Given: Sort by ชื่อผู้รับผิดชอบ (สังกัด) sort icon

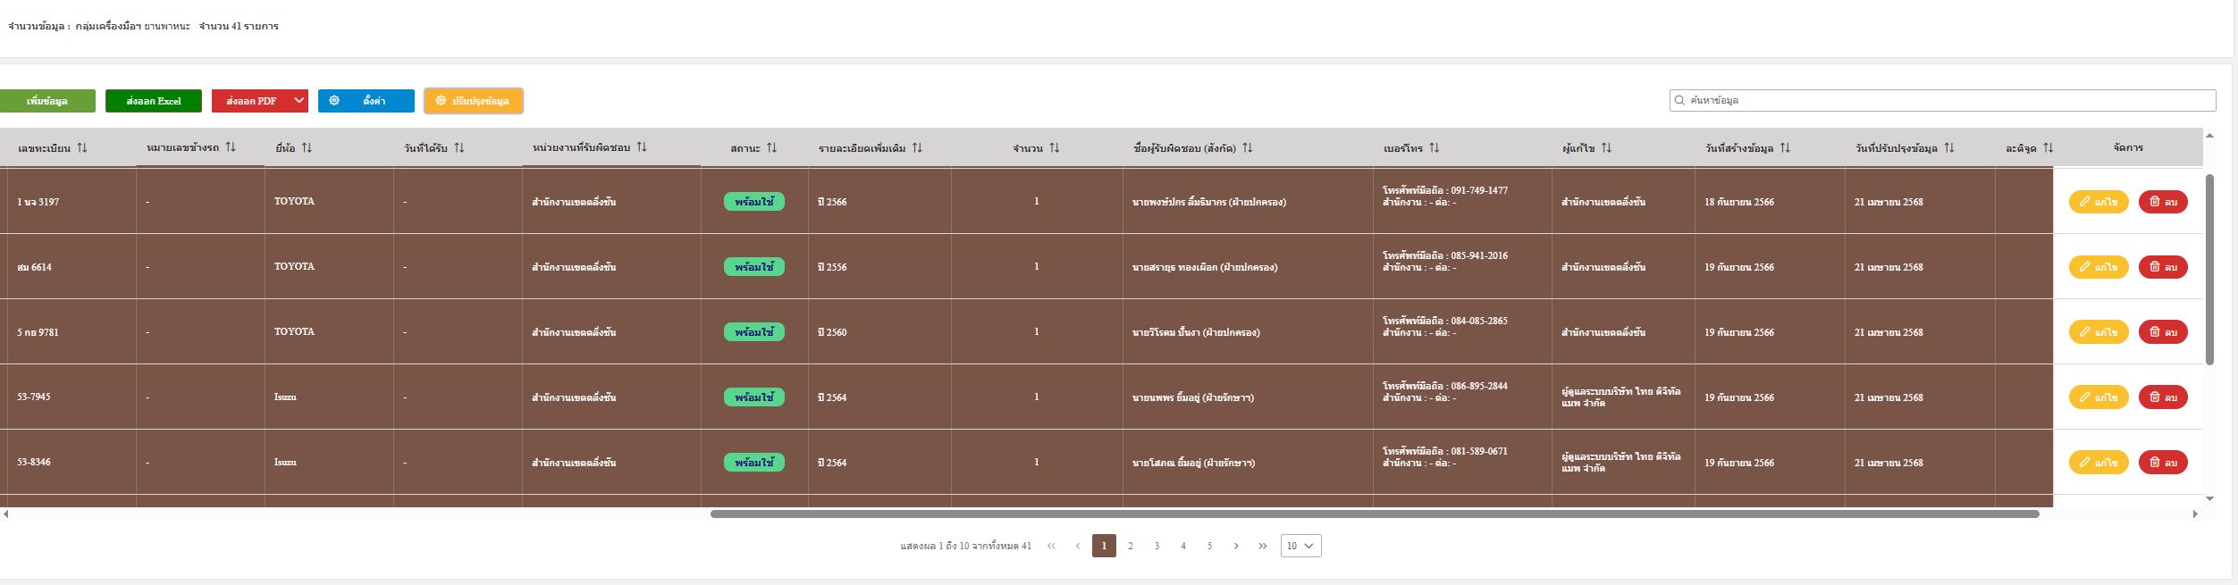Looking at the screenshot, I should pos(1248,148).
